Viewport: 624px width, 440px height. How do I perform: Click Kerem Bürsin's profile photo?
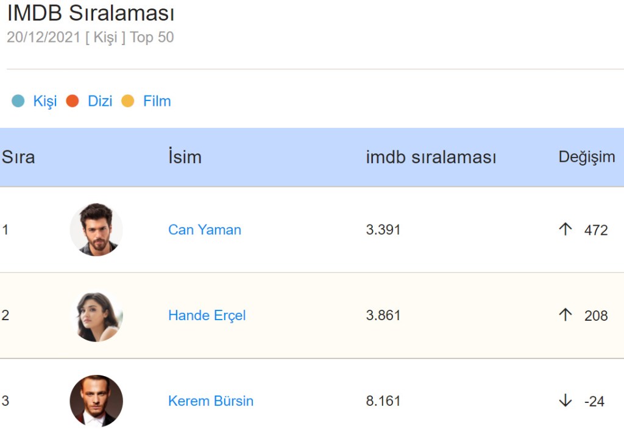(96, 400)
